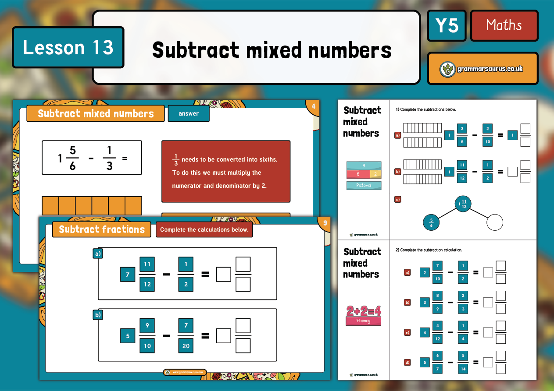Click the slide number 9 corner badge

click(x=325, y=223)
